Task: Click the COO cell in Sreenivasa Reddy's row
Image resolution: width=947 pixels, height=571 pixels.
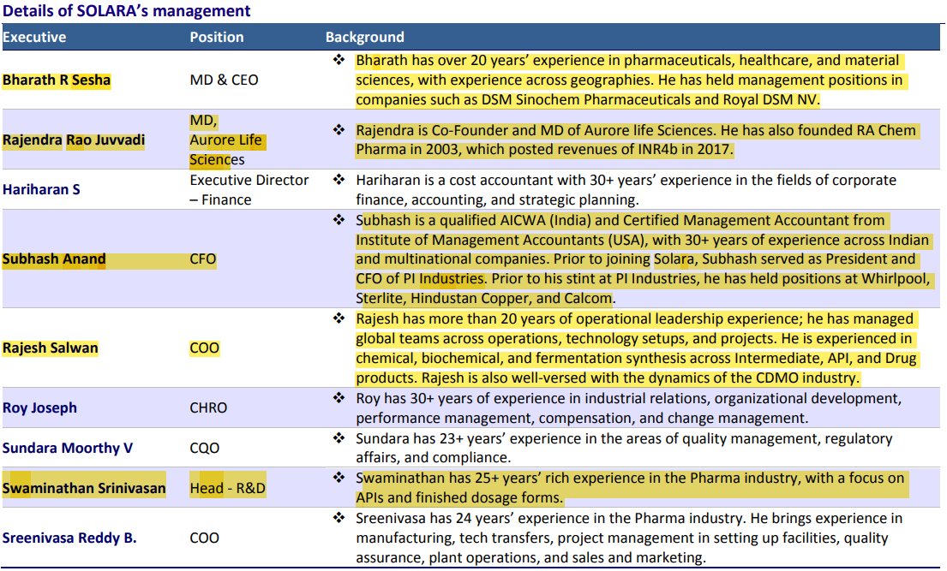Action: (x=205, y=538)
